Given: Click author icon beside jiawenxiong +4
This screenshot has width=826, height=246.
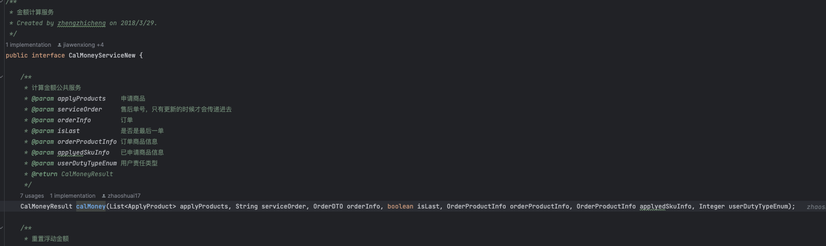Looking at the screenshot, I should [59, 45].
